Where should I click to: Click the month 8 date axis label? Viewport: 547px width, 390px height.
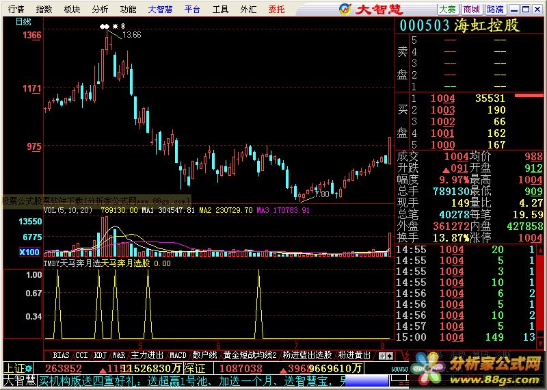coord(383,346)
